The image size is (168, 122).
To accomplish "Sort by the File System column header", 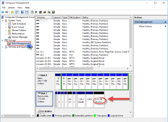I will pyautogui.click(x=74, y=17).
